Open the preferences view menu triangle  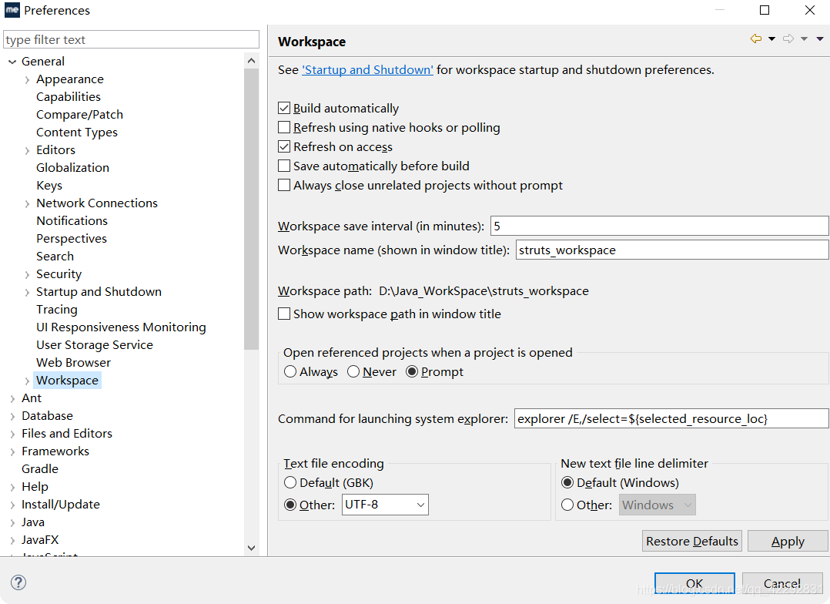[x=820, y=39]
